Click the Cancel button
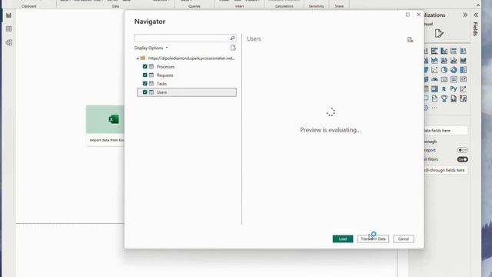 [x=404, y=239]
